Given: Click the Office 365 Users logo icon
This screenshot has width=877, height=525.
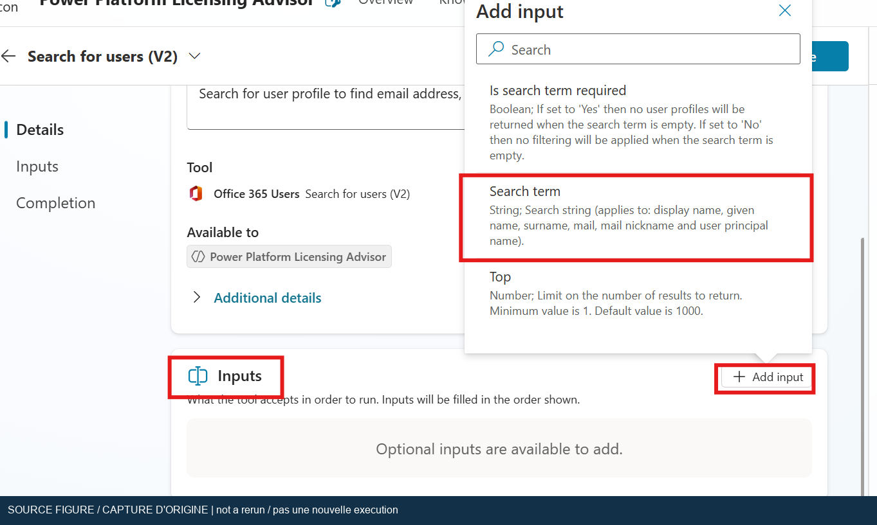Looking at the screenshot, I should [x=196, y=193].
